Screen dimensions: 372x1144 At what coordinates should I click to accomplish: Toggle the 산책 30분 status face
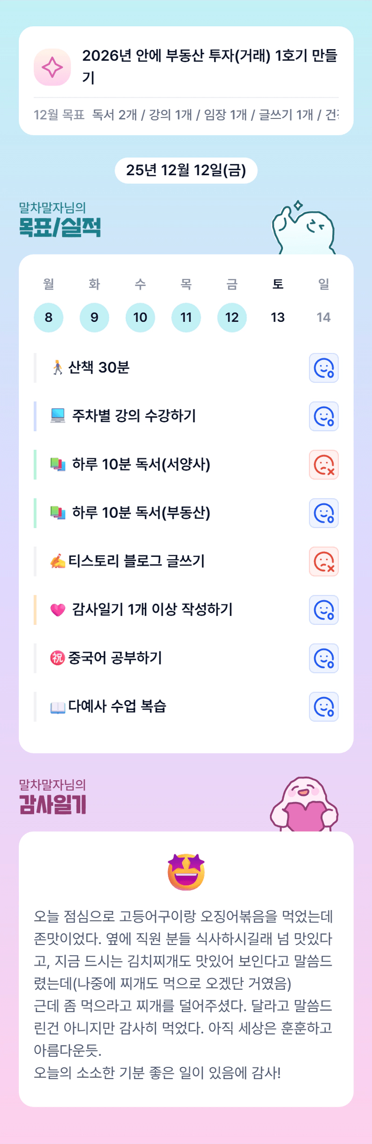pyautogui.click(x=323, y=368)
